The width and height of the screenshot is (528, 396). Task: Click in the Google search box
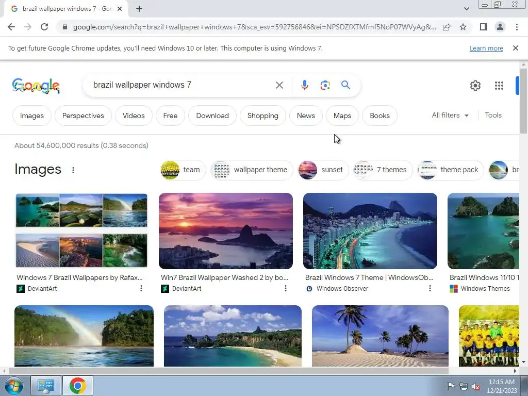click(x=182, y=85)
